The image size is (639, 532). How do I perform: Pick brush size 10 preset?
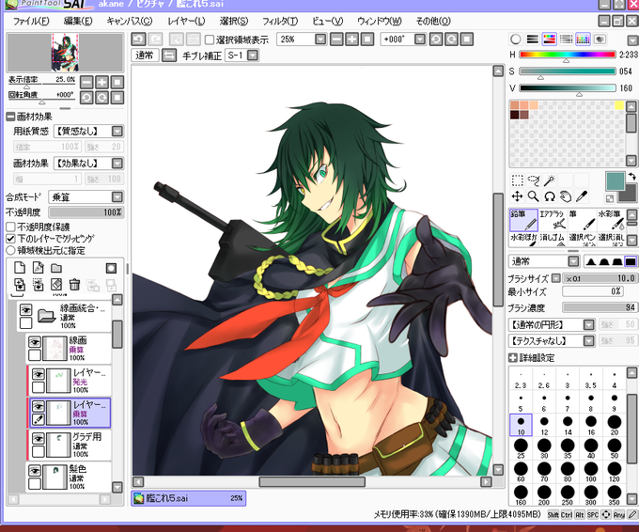click(521, 425)
